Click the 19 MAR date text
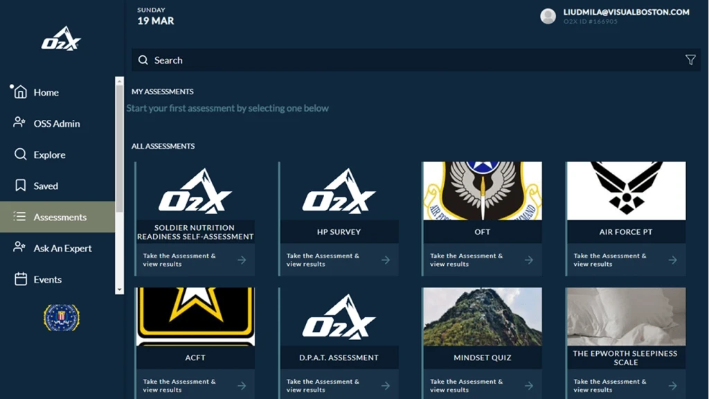 click(x=156, y=21)
